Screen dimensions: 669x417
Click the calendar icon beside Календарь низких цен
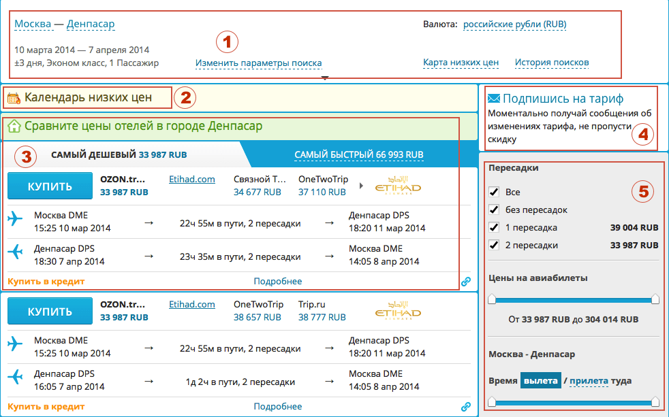13,99
